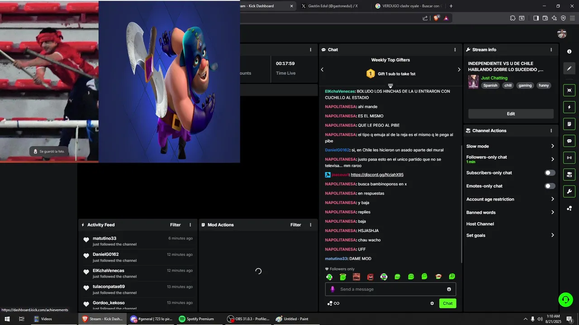Open Brave Wallet icon

(545, 18)
